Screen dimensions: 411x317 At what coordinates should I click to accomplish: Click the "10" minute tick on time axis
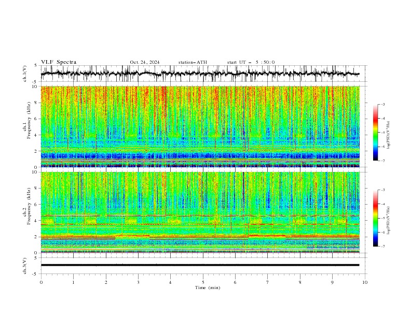[x=365, y=282]
